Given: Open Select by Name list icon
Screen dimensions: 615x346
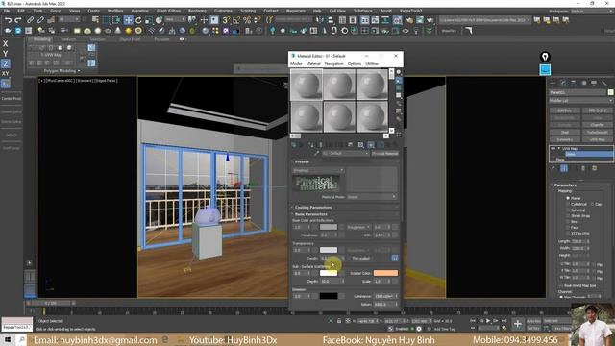Looking at the screenshot, I should [96, 20].
